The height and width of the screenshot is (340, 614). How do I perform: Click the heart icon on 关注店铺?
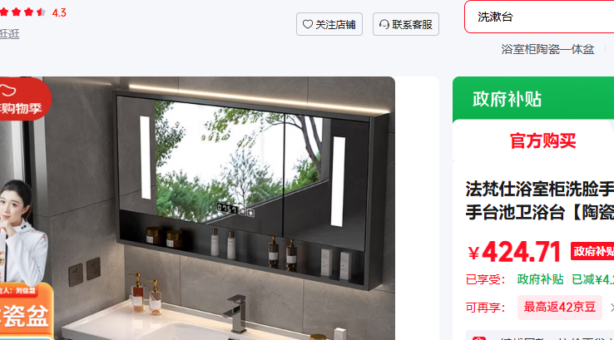click(308, 24)
